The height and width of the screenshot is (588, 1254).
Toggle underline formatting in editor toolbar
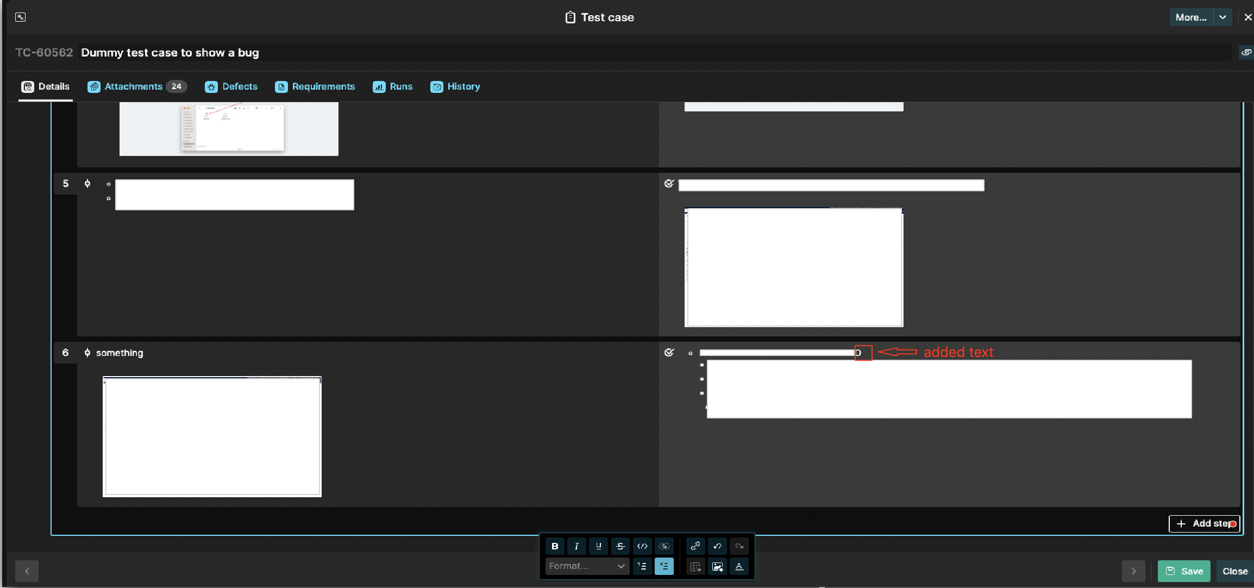[598, 546]
